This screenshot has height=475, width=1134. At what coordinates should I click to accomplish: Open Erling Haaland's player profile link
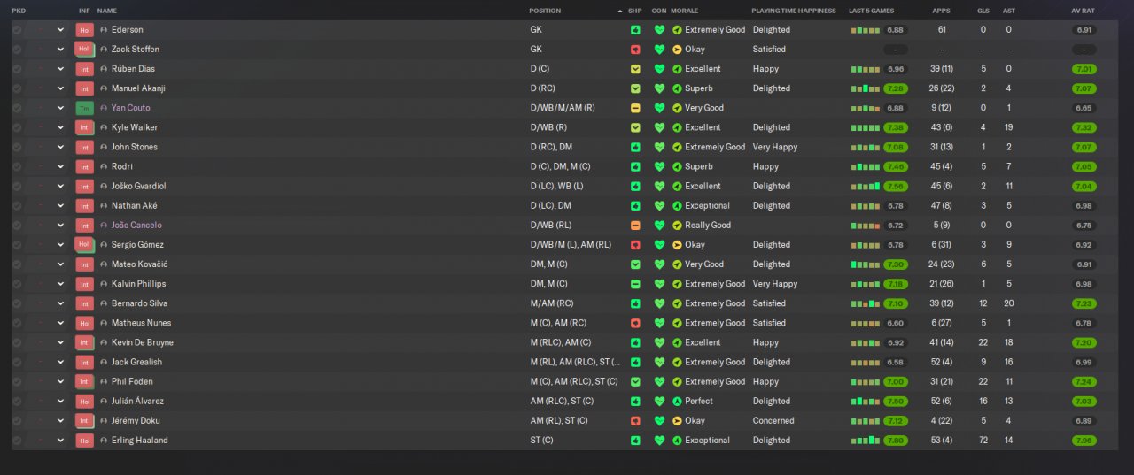[139, 440]
